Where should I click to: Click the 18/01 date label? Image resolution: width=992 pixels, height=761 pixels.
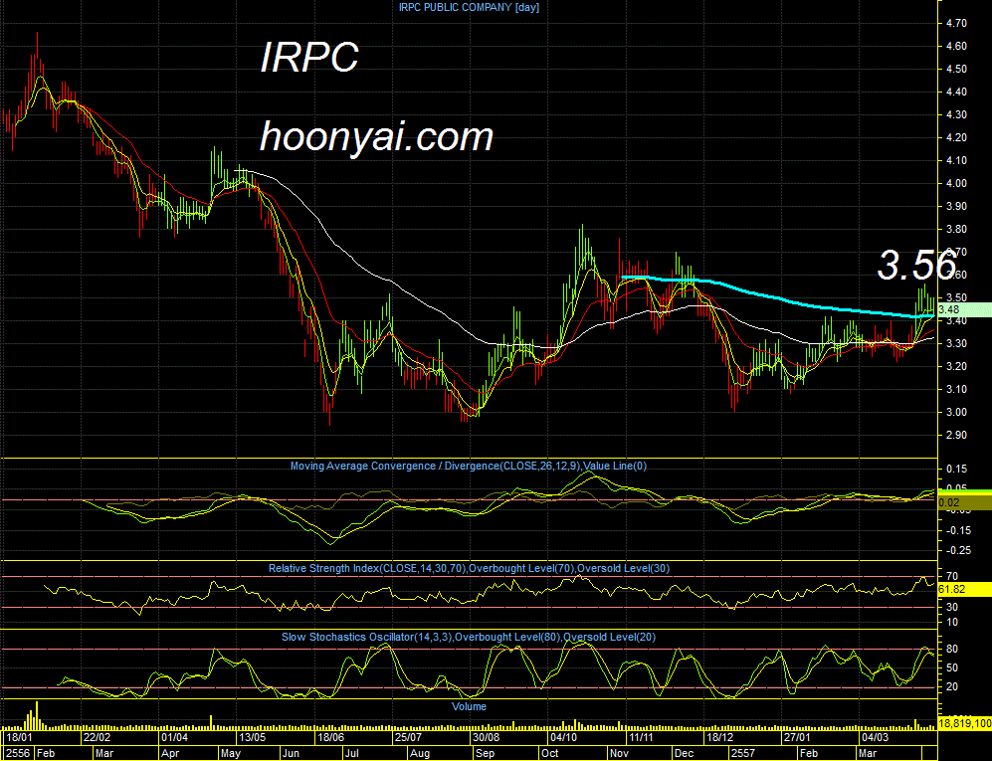(x=18, y=737)
